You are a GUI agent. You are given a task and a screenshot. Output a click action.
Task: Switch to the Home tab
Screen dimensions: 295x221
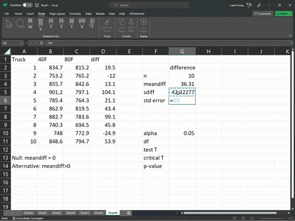pos(18,14)
